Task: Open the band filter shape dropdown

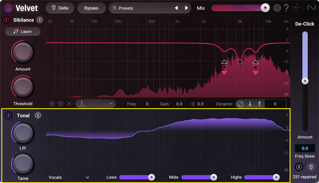Action: click(x=96, y=104)
